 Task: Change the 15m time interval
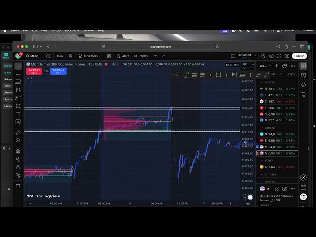60,56
